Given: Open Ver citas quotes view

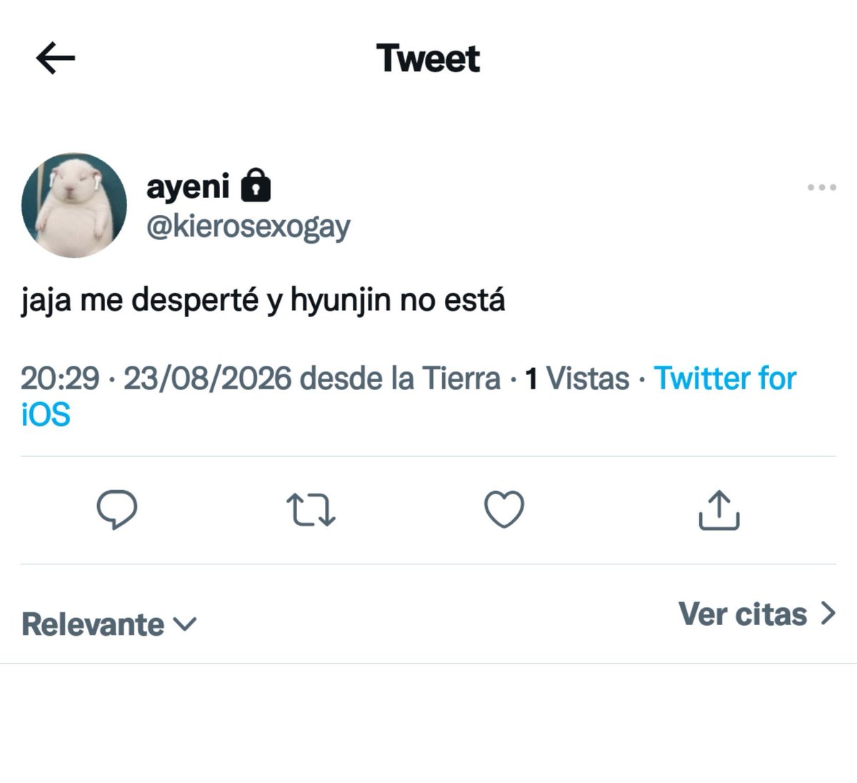Looking at the screenshot, I should pyautogui.click(x=757, y=614).
